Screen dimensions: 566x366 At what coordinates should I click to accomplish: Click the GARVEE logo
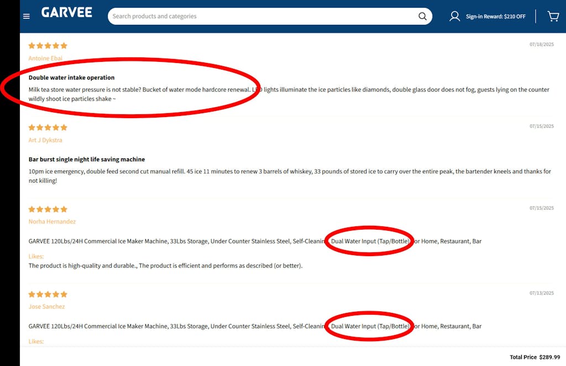66,13
